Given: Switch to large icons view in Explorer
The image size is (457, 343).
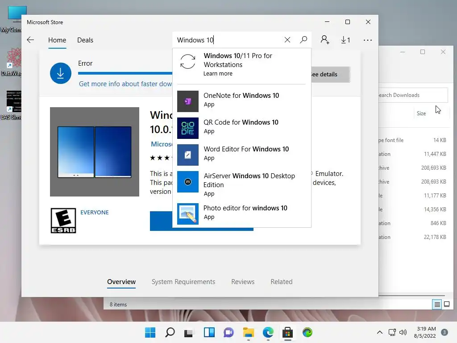Looking at the screenshot, I should coord(446,305).
